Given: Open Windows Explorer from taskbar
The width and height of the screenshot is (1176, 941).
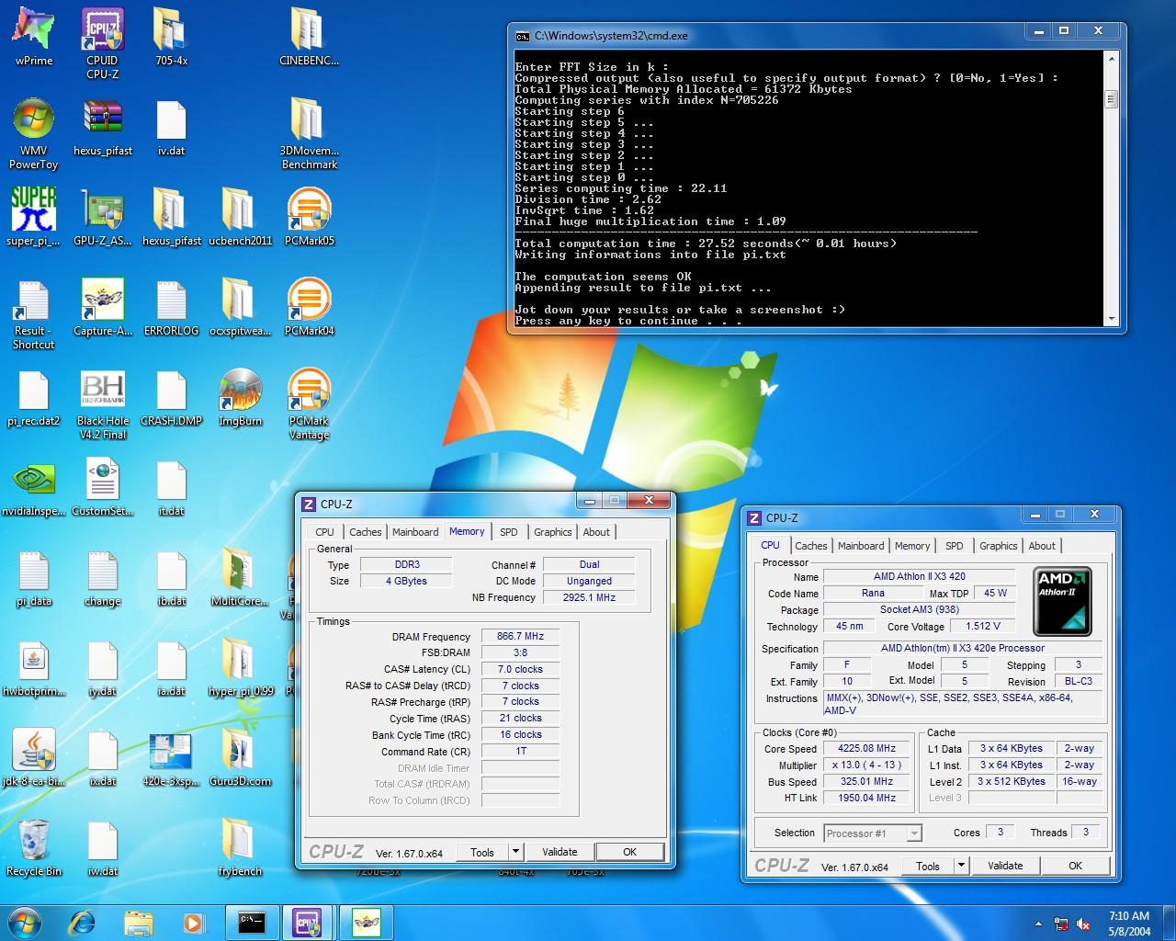Looking at the screenshot, I should [138, 922].
